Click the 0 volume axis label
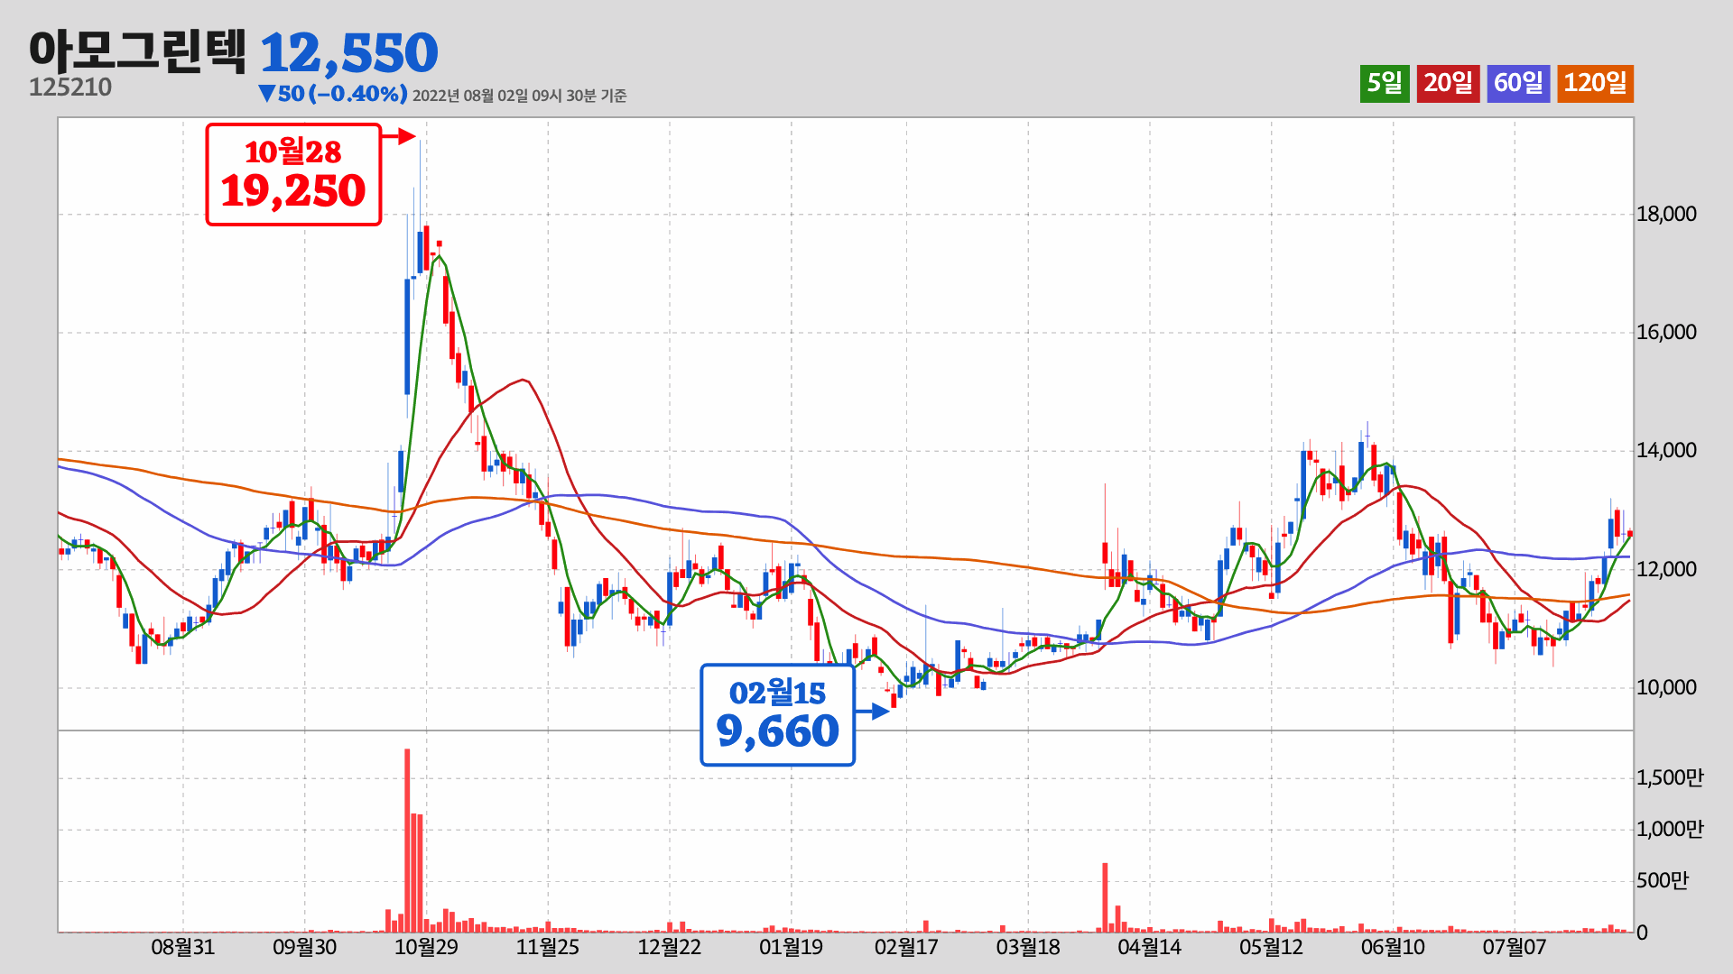This screenshot has height=974, width=1733. pyautogui.click(x=1643, y=933)
